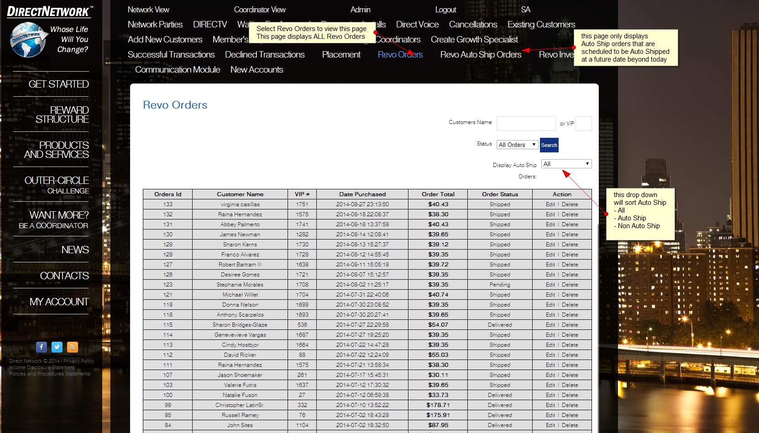This screenshot has width=759, height=433.
Task: View New Accounts page
Action: [x=256, y=70]
